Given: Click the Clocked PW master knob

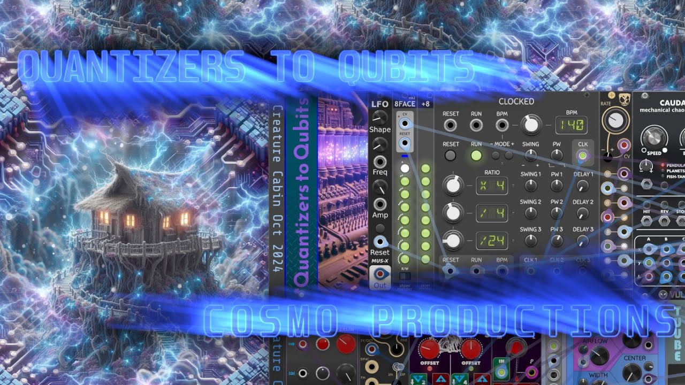Looking at the screenshot, I should tap(557, 156).
